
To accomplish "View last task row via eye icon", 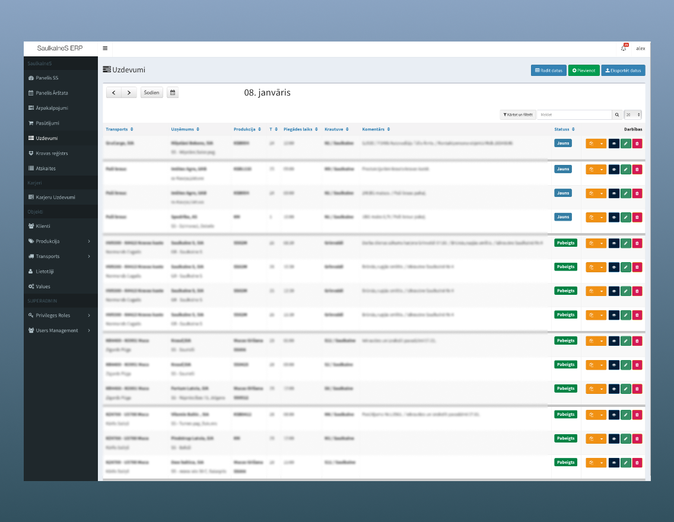I will (x=613, y=463).
